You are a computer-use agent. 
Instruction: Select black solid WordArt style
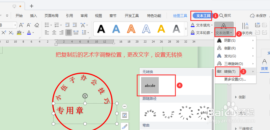(101, 29)
